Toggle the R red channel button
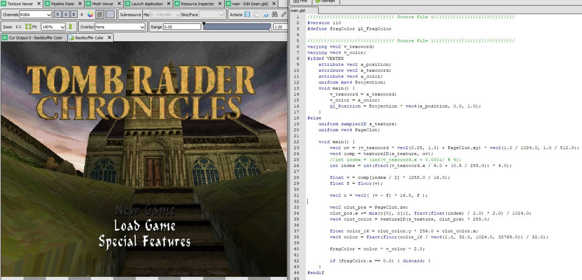The image size is (582, 280). click(58, 15)
